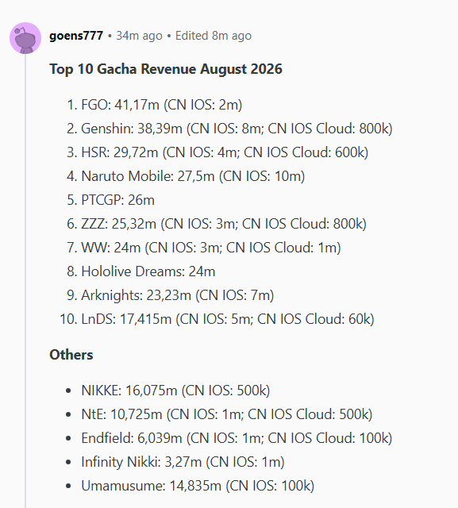Select the Naruto Mobile: 27,5m entry
Screen dimensions: 458x508
(x=193, y=176)
